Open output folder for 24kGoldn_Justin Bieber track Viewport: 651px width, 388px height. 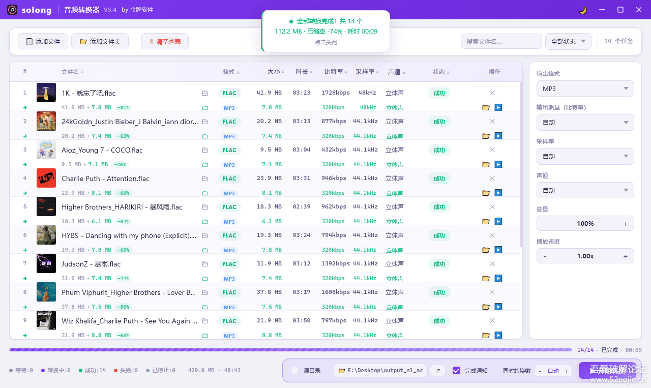(486, 136)
